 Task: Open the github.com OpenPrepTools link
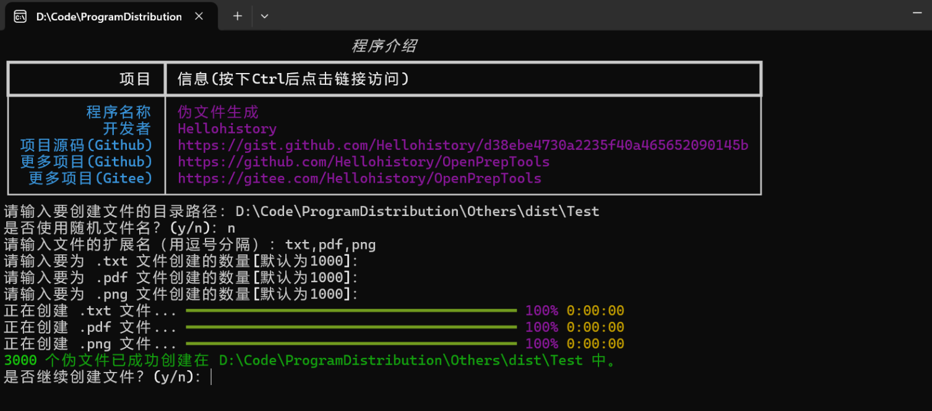tap(363, 162)
